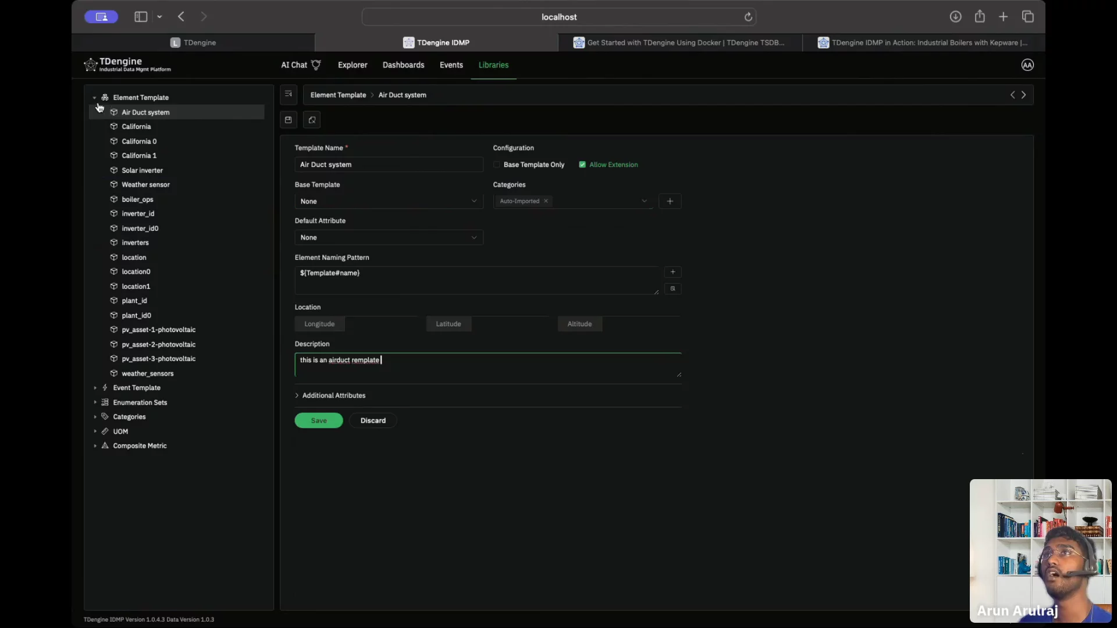Collapse the sidebar with the panel toggle icon
1117x628 pixels.
coord(288,94)
